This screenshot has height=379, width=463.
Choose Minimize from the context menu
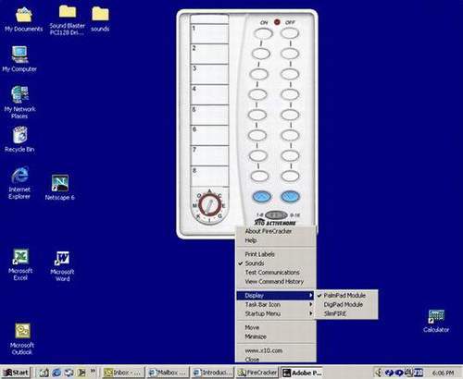click(256, 336)
